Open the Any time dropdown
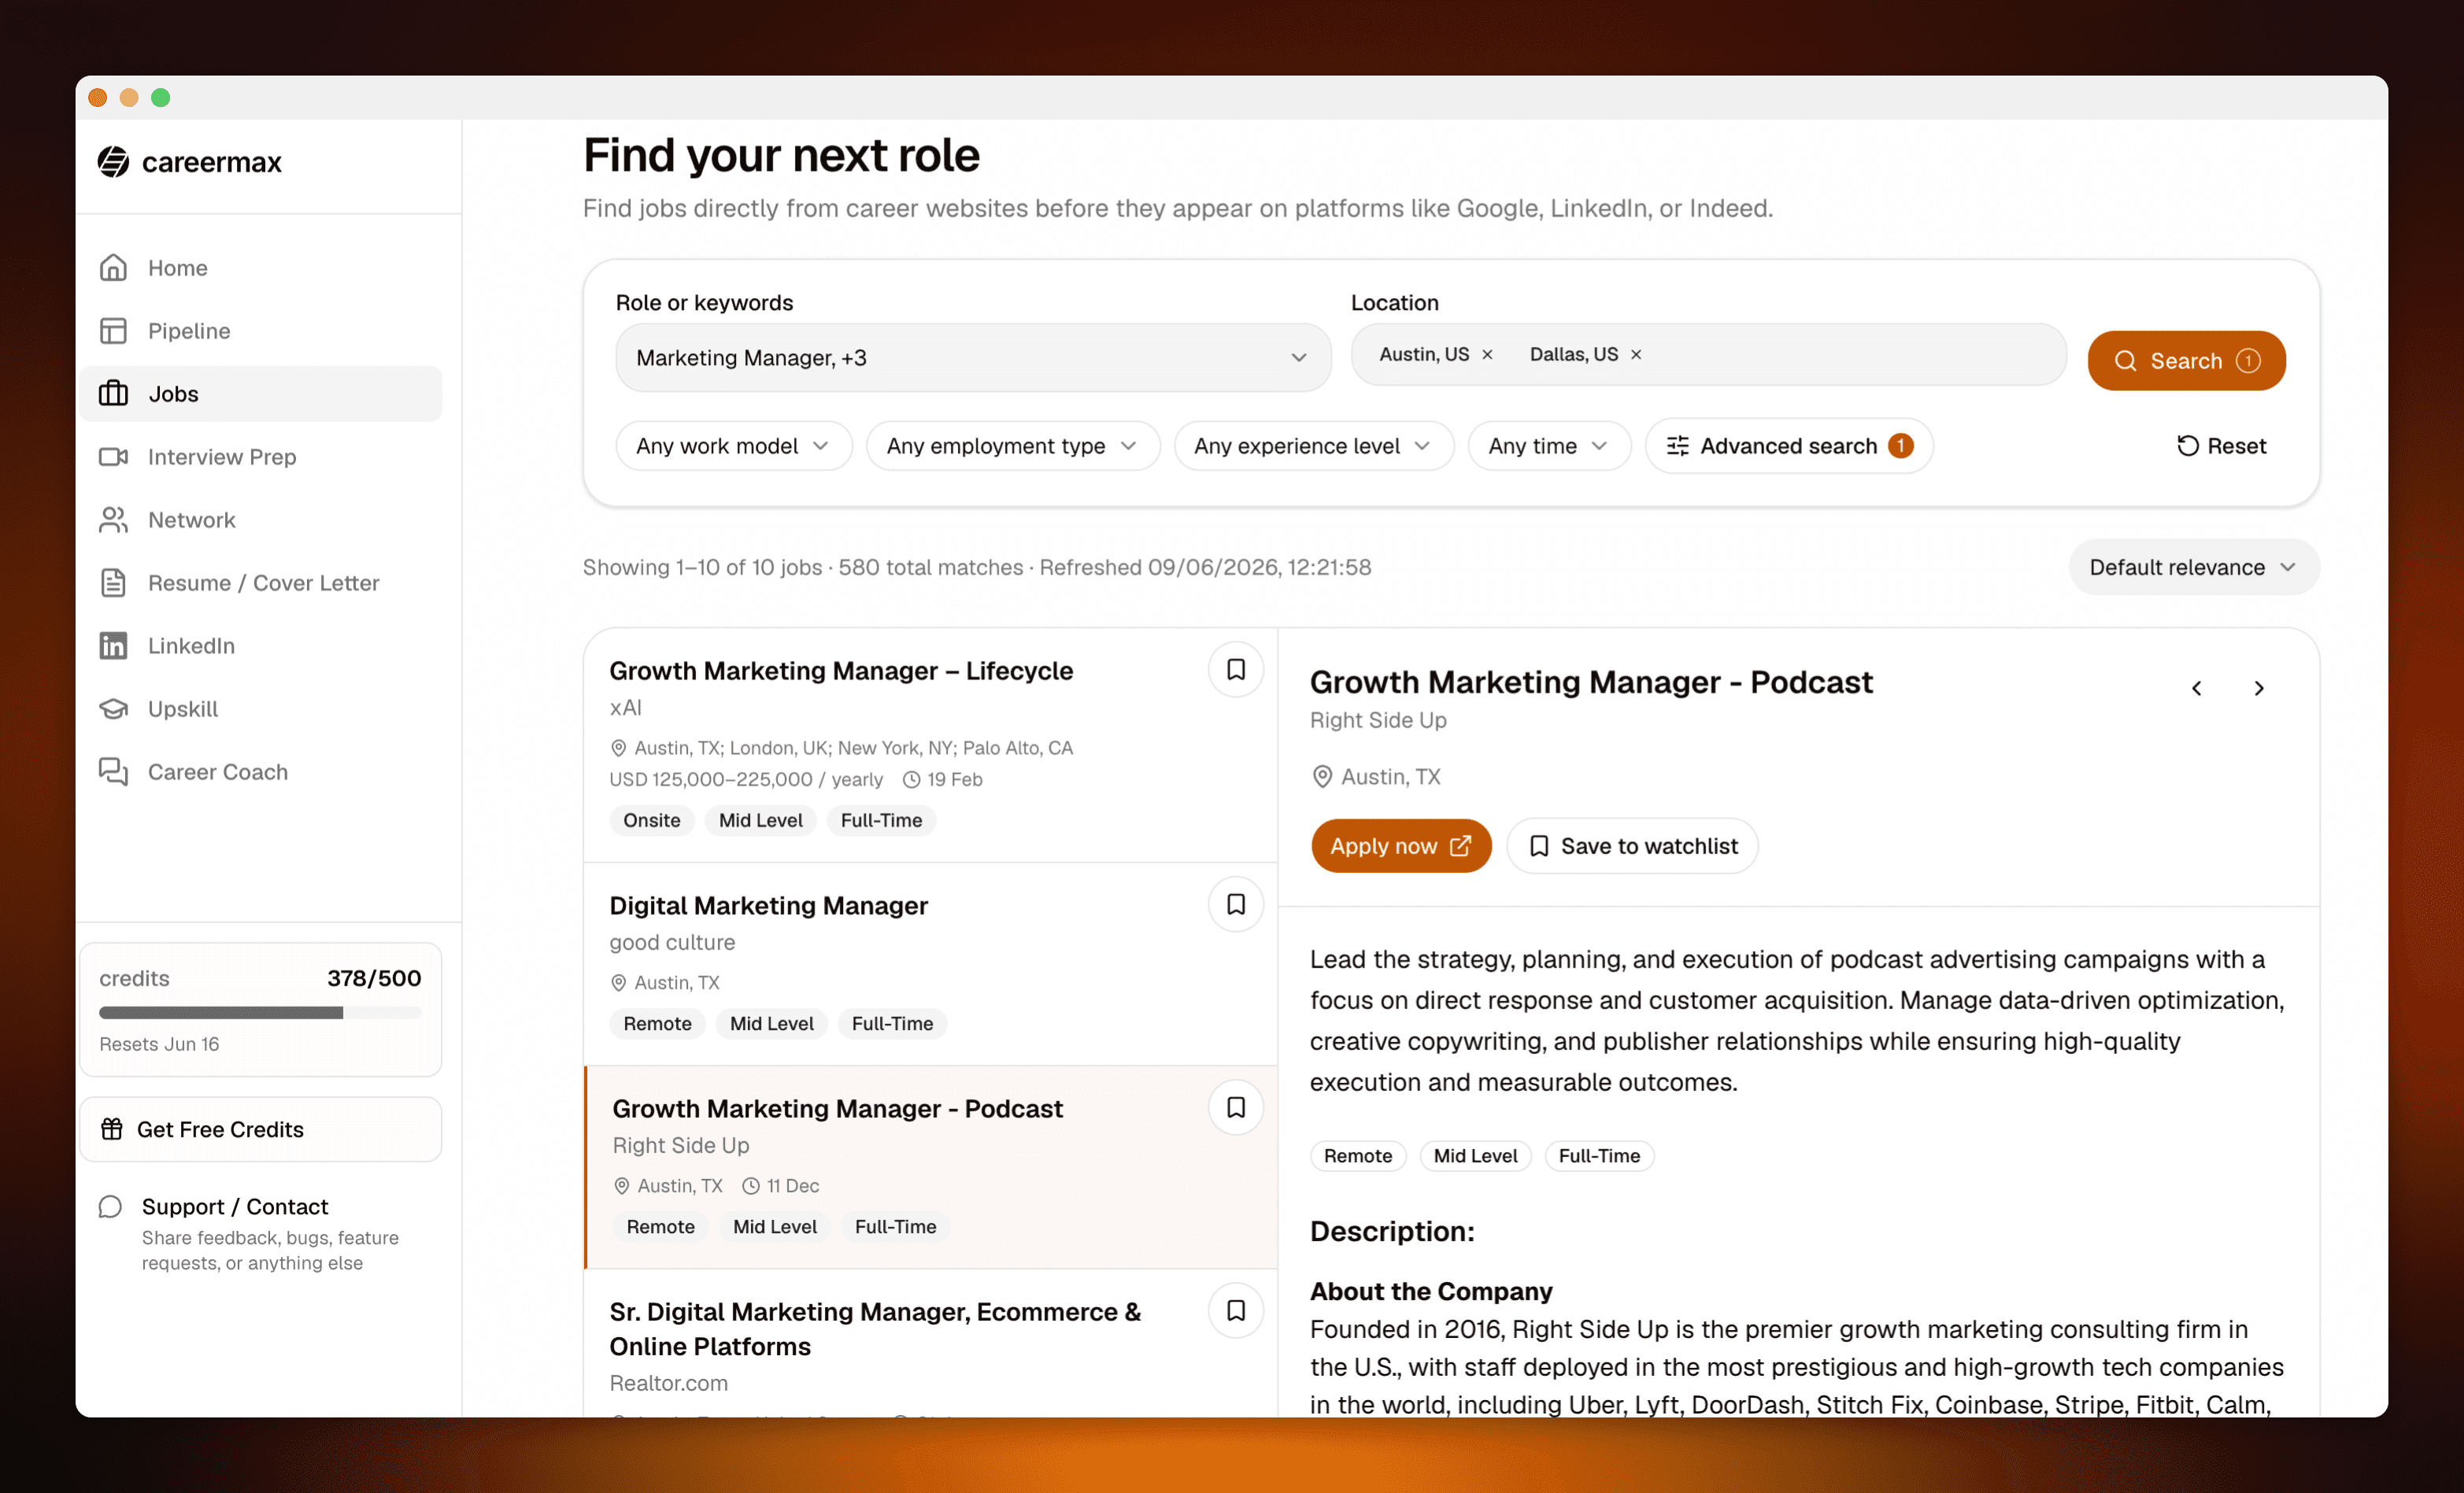Image resolution: width=2464 pixels, height=1493 pixels. pyautogui.click(x=1549, y=446)
